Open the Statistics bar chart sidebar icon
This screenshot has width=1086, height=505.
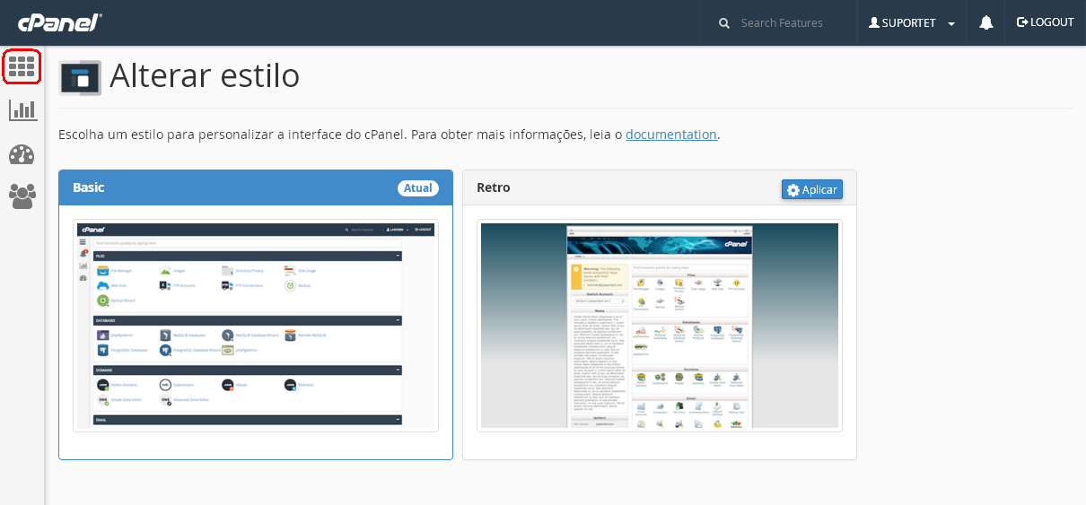pyautogui.click(x=22, y=110)
